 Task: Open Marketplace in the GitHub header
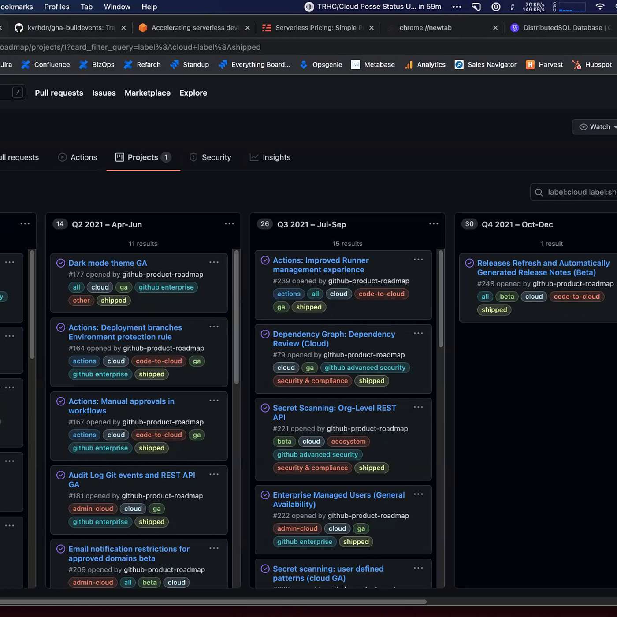coord(148,93)
